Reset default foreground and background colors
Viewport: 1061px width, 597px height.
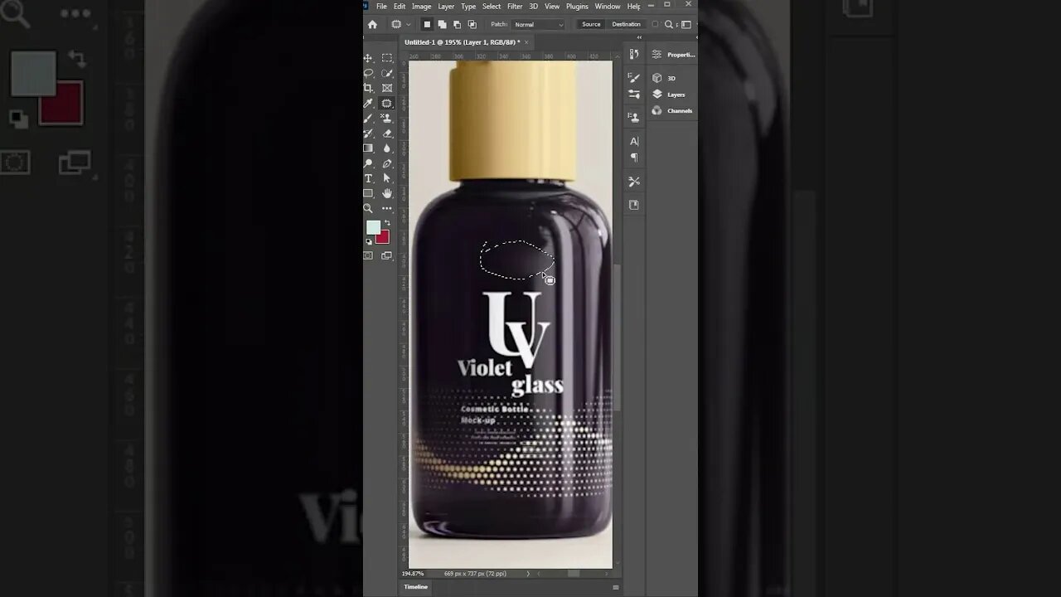click(369, 242)
